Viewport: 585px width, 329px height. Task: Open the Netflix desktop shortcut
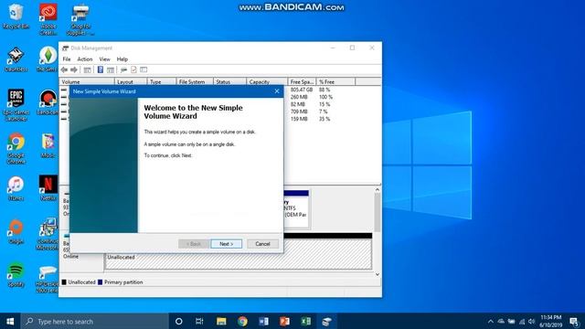48,188
